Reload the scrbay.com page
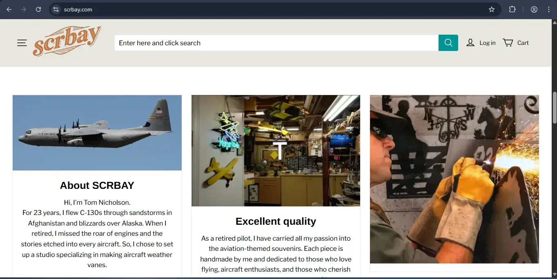 tap(38, 9)
